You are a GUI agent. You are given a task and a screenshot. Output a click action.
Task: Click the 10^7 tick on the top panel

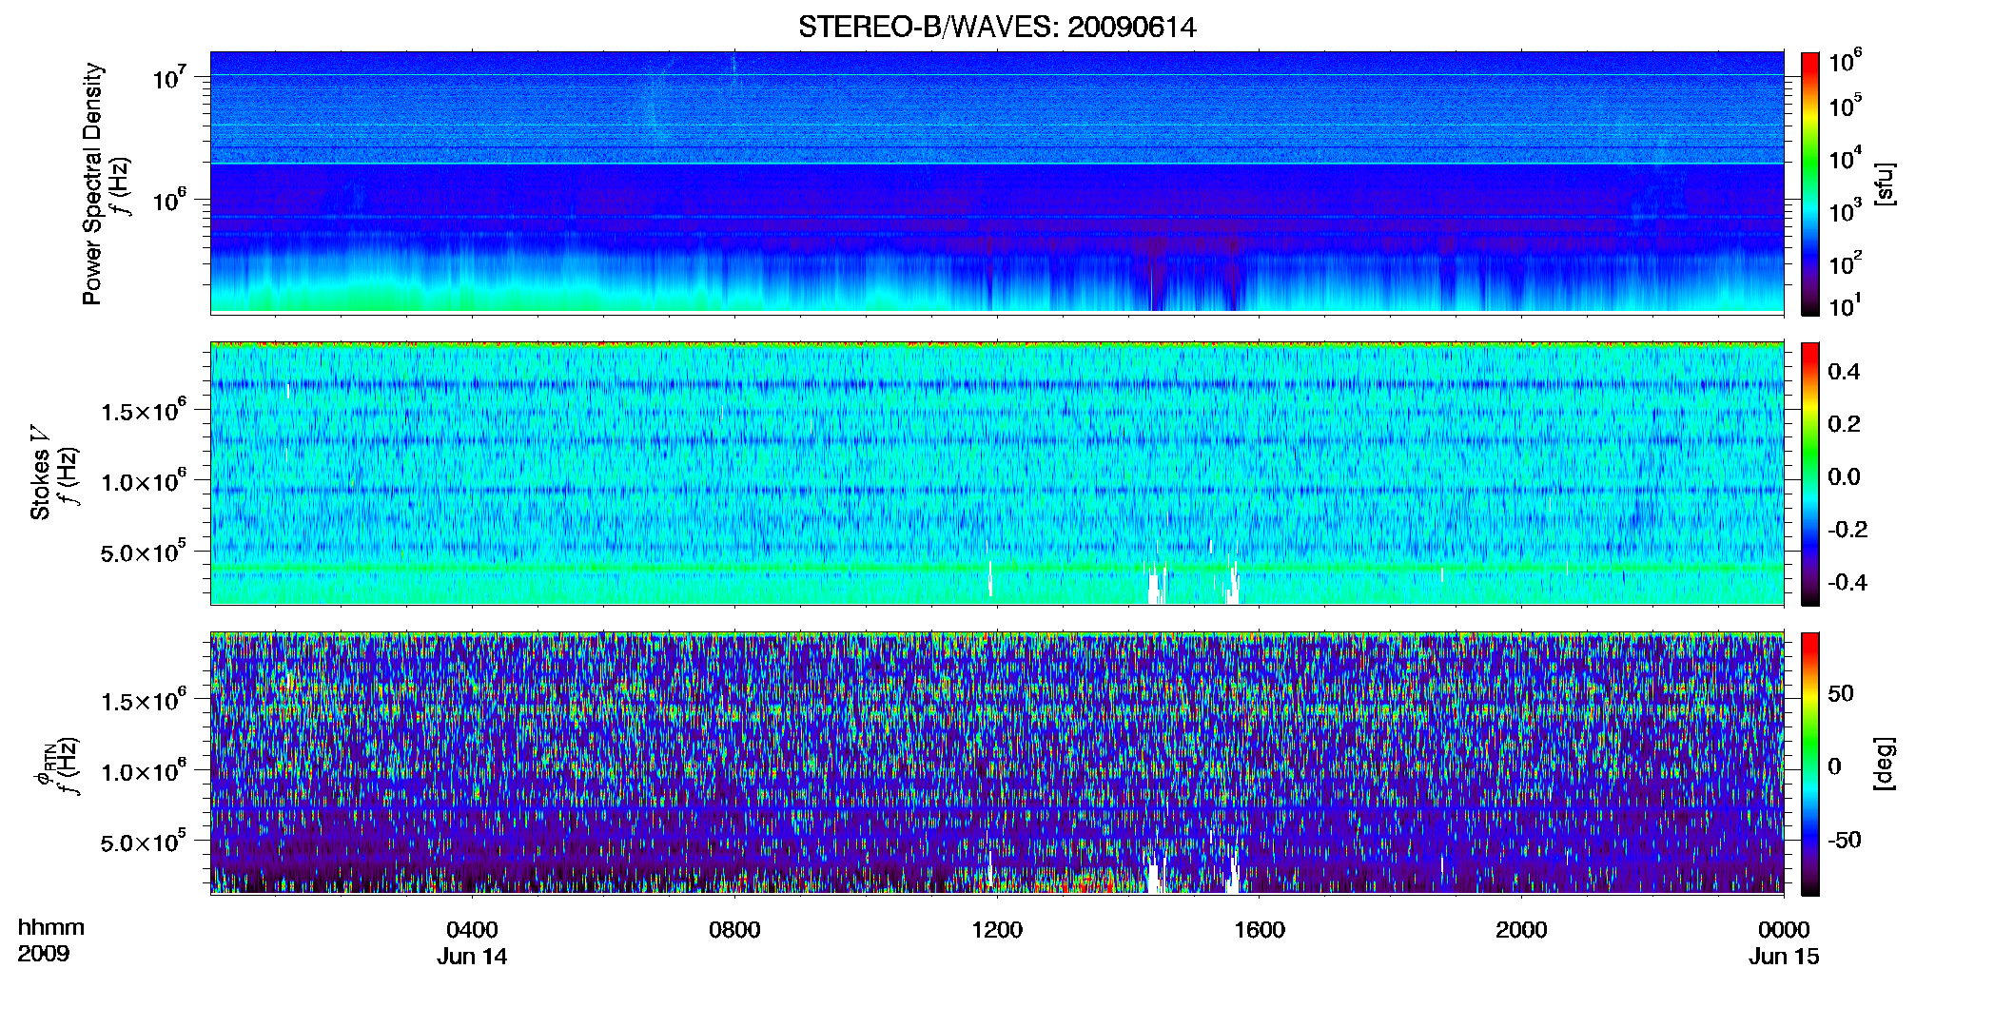168,77
